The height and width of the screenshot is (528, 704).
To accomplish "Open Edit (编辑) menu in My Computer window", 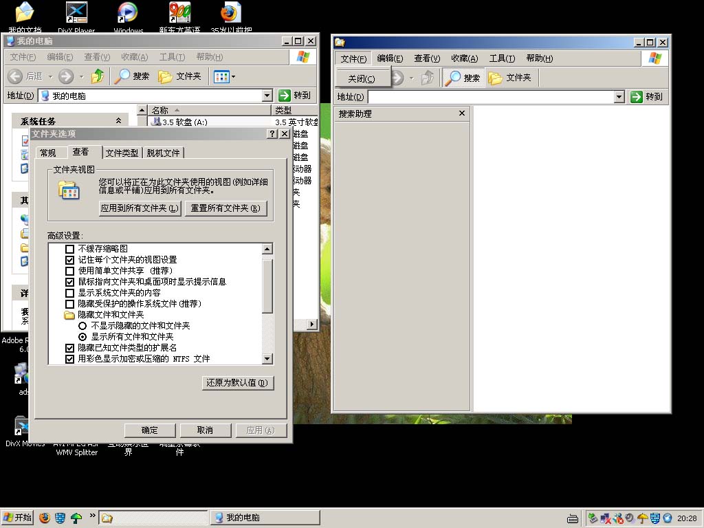I will [60, 57].
